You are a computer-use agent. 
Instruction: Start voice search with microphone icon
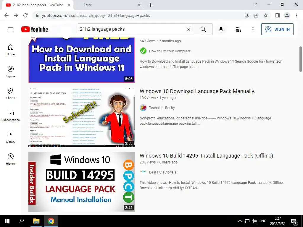click(x=221, y=29)
